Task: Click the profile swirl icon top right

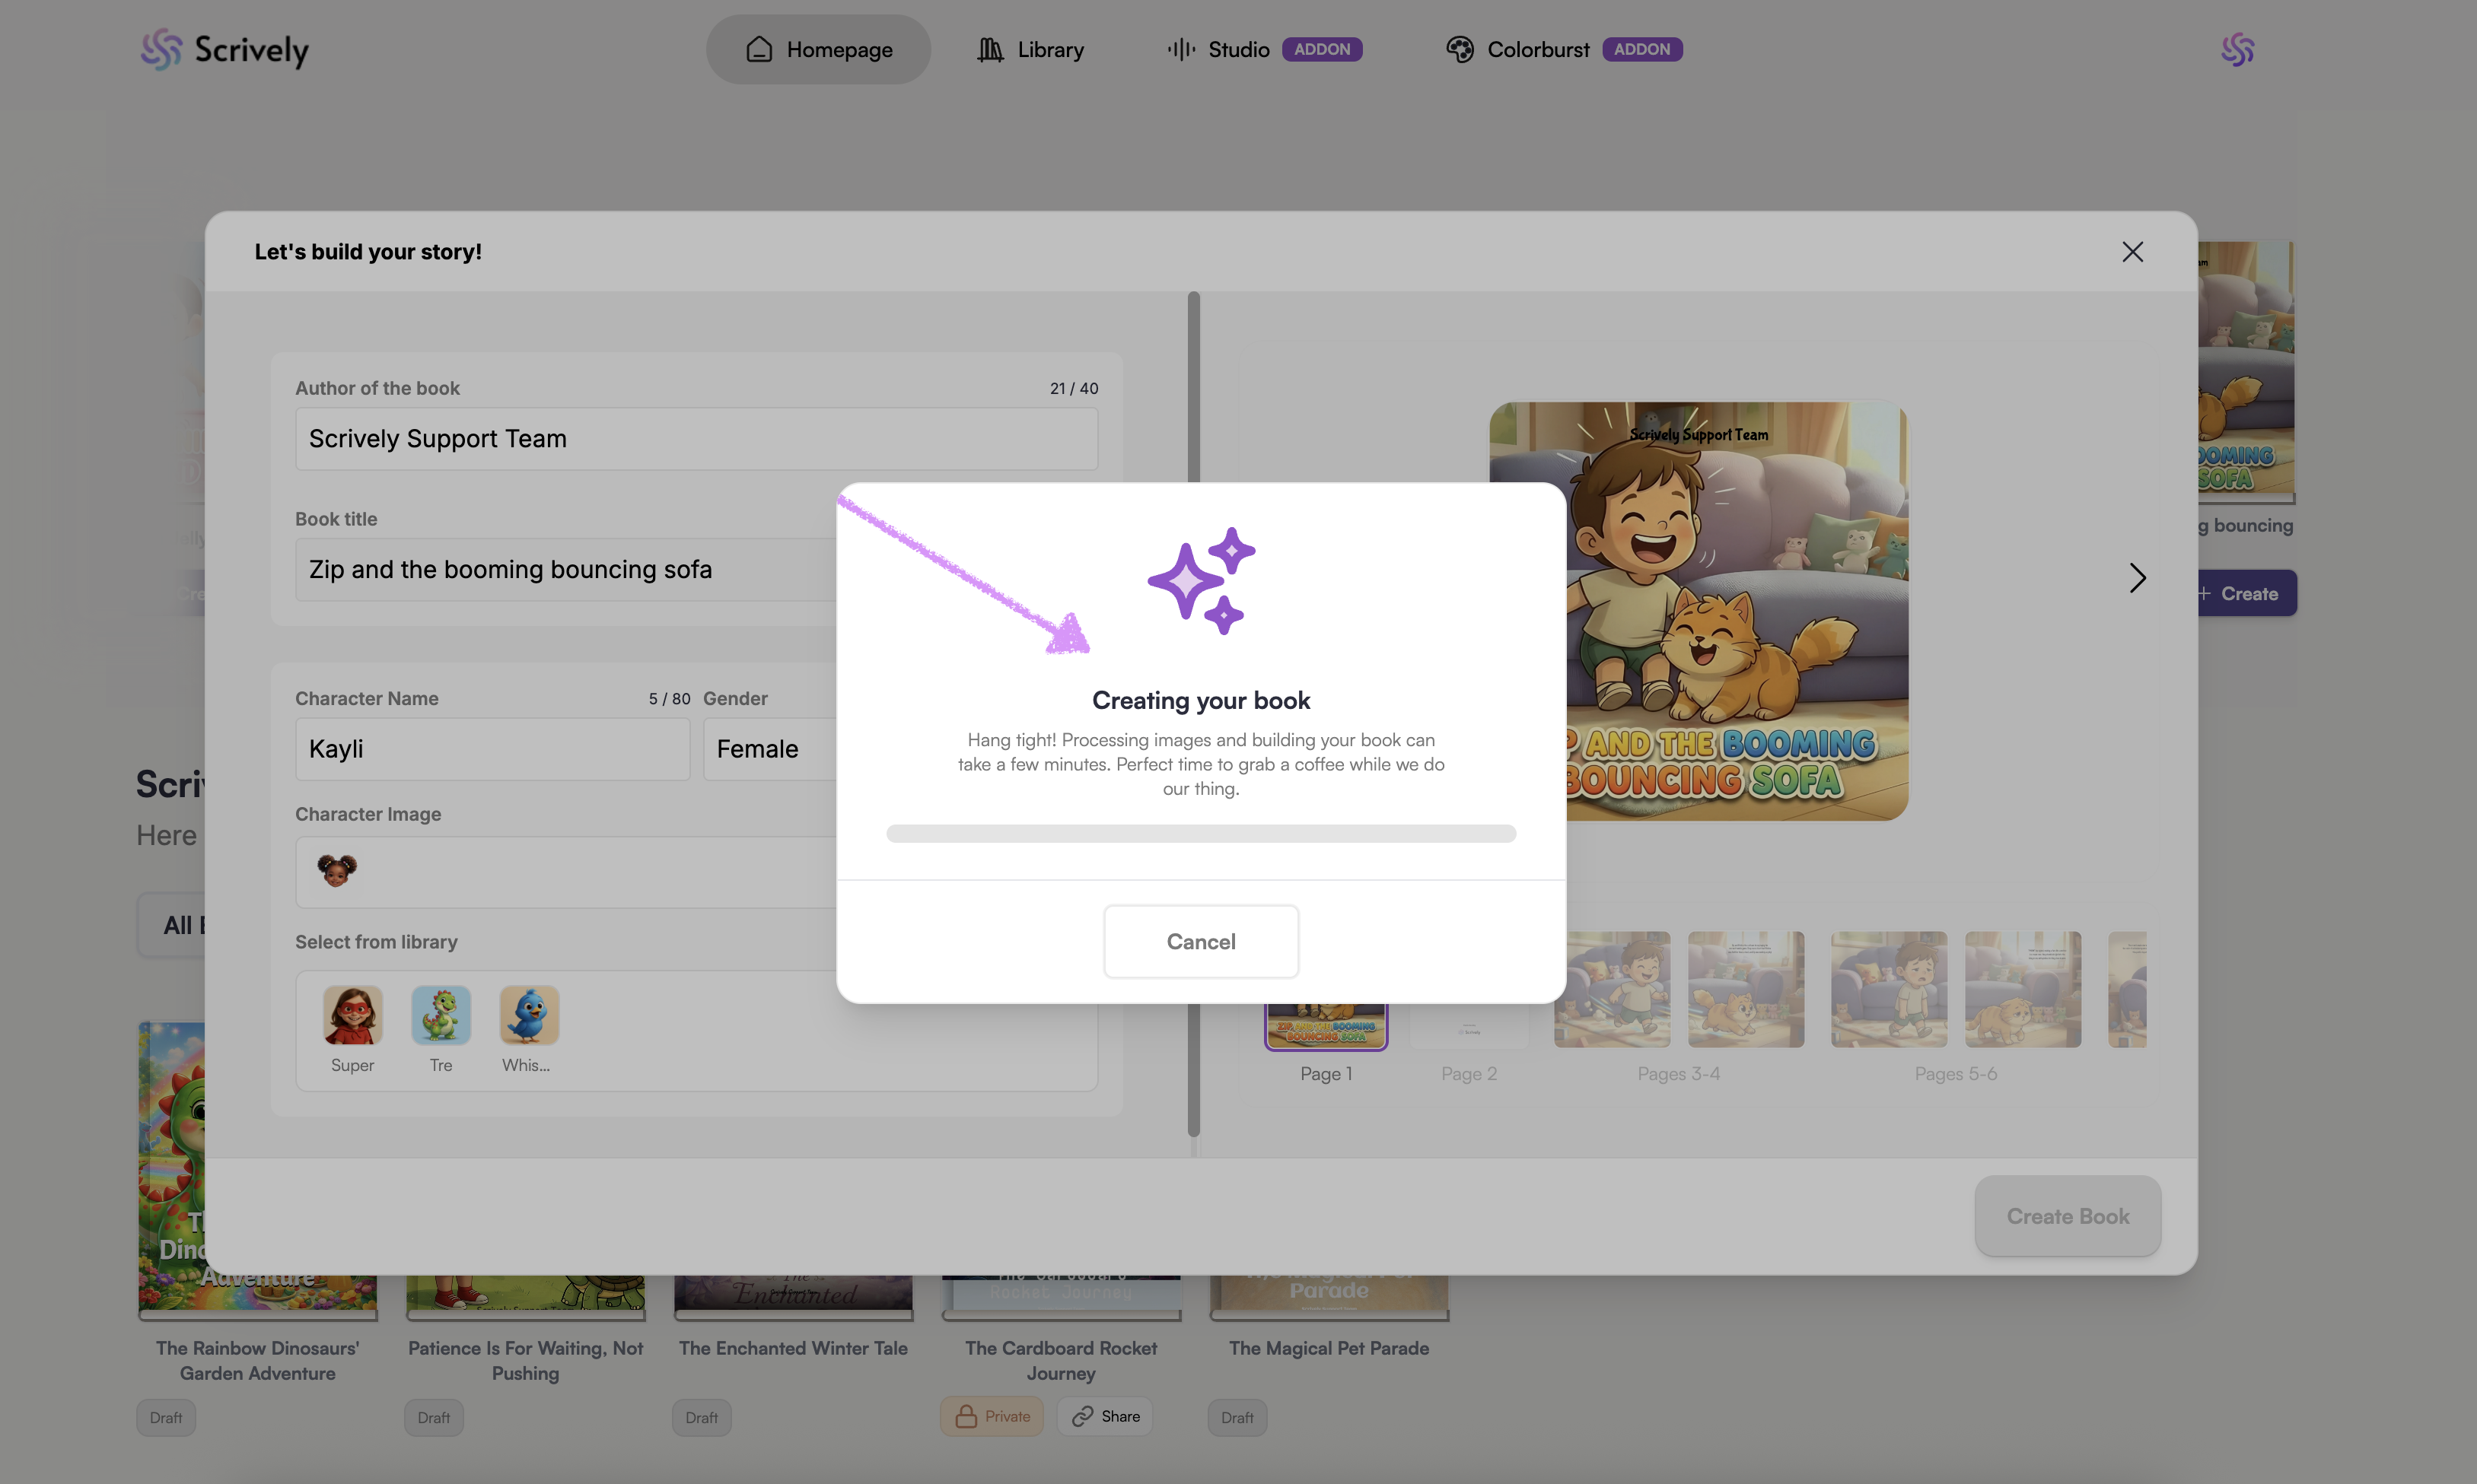Action: (2237, 49)
